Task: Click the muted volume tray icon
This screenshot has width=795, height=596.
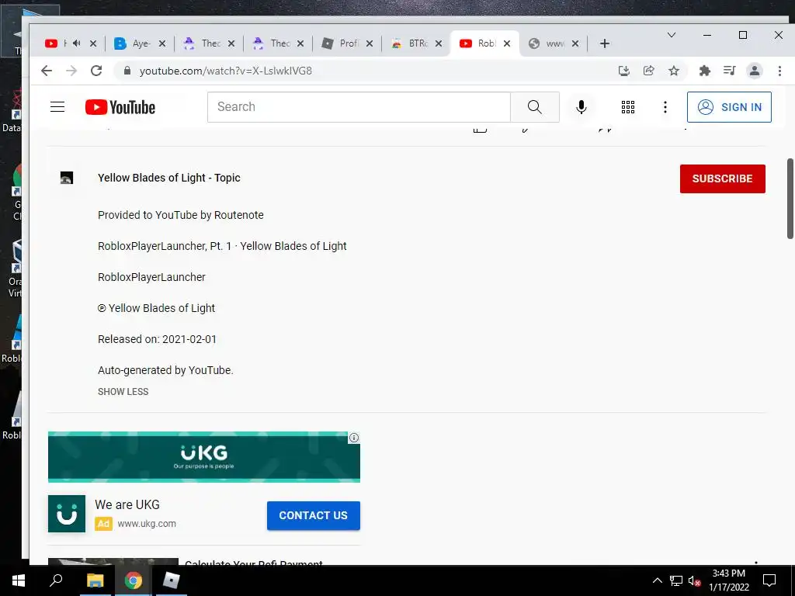Action: pos(695,580)
